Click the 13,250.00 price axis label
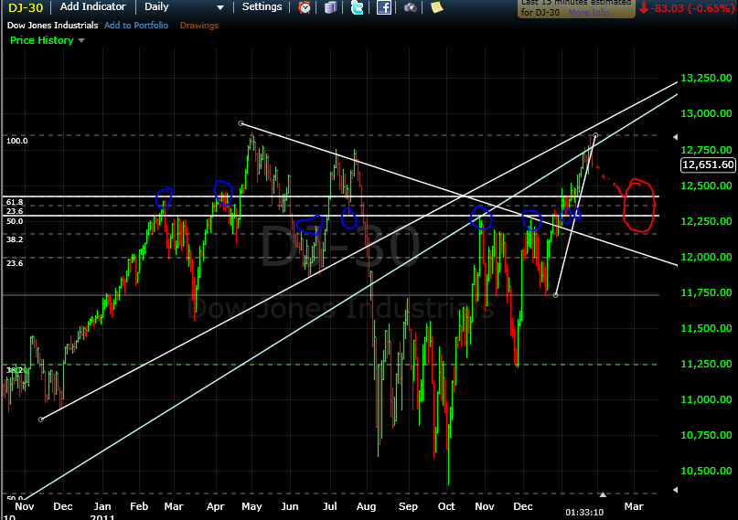Viewport: 738px width, 520px height. (706, 78)
